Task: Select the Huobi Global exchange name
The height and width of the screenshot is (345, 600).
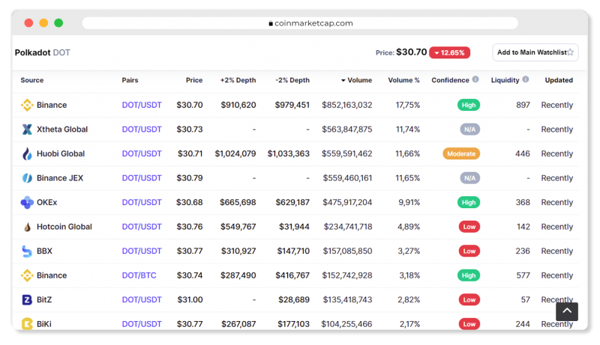Action: point(61,154)
